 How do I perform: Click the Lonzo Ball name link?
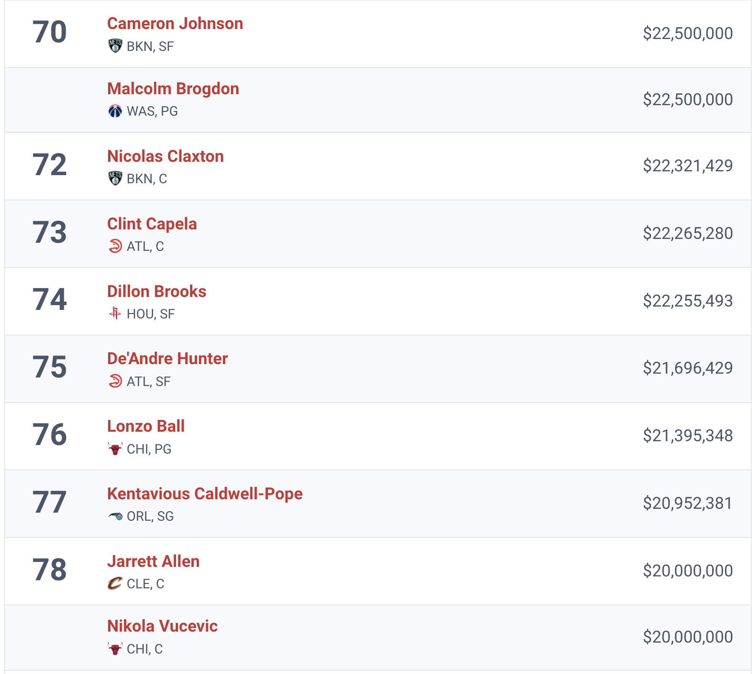pos(146,426)
